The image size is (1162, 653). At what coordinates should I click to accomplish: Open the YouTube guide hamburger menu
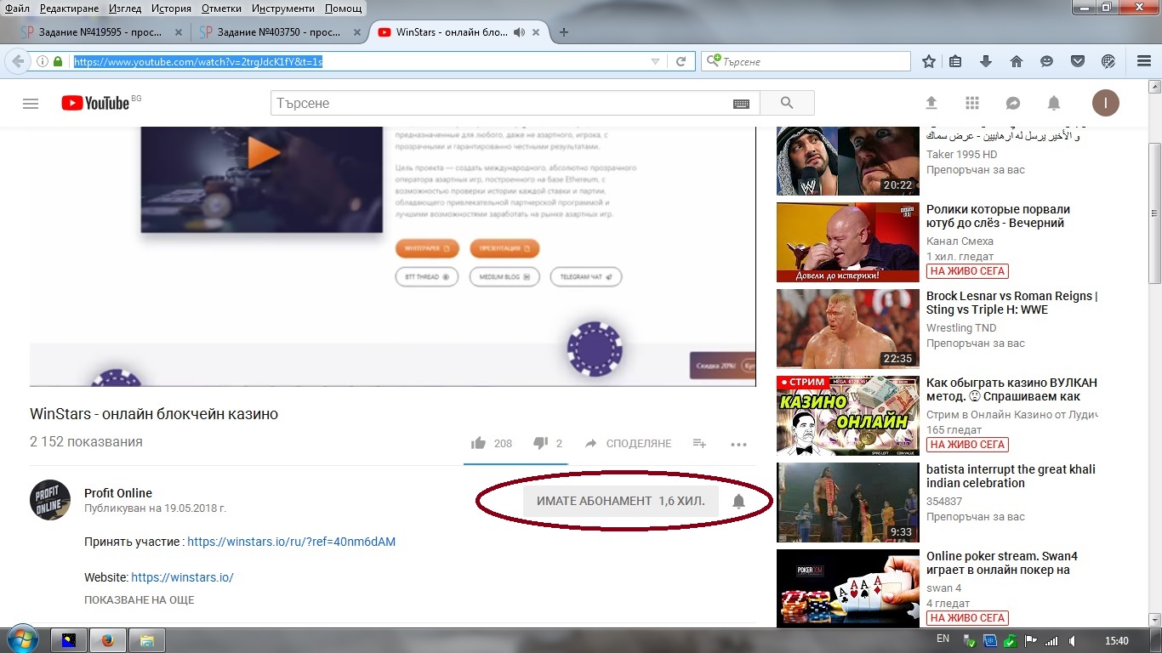[x=31, y=104]
